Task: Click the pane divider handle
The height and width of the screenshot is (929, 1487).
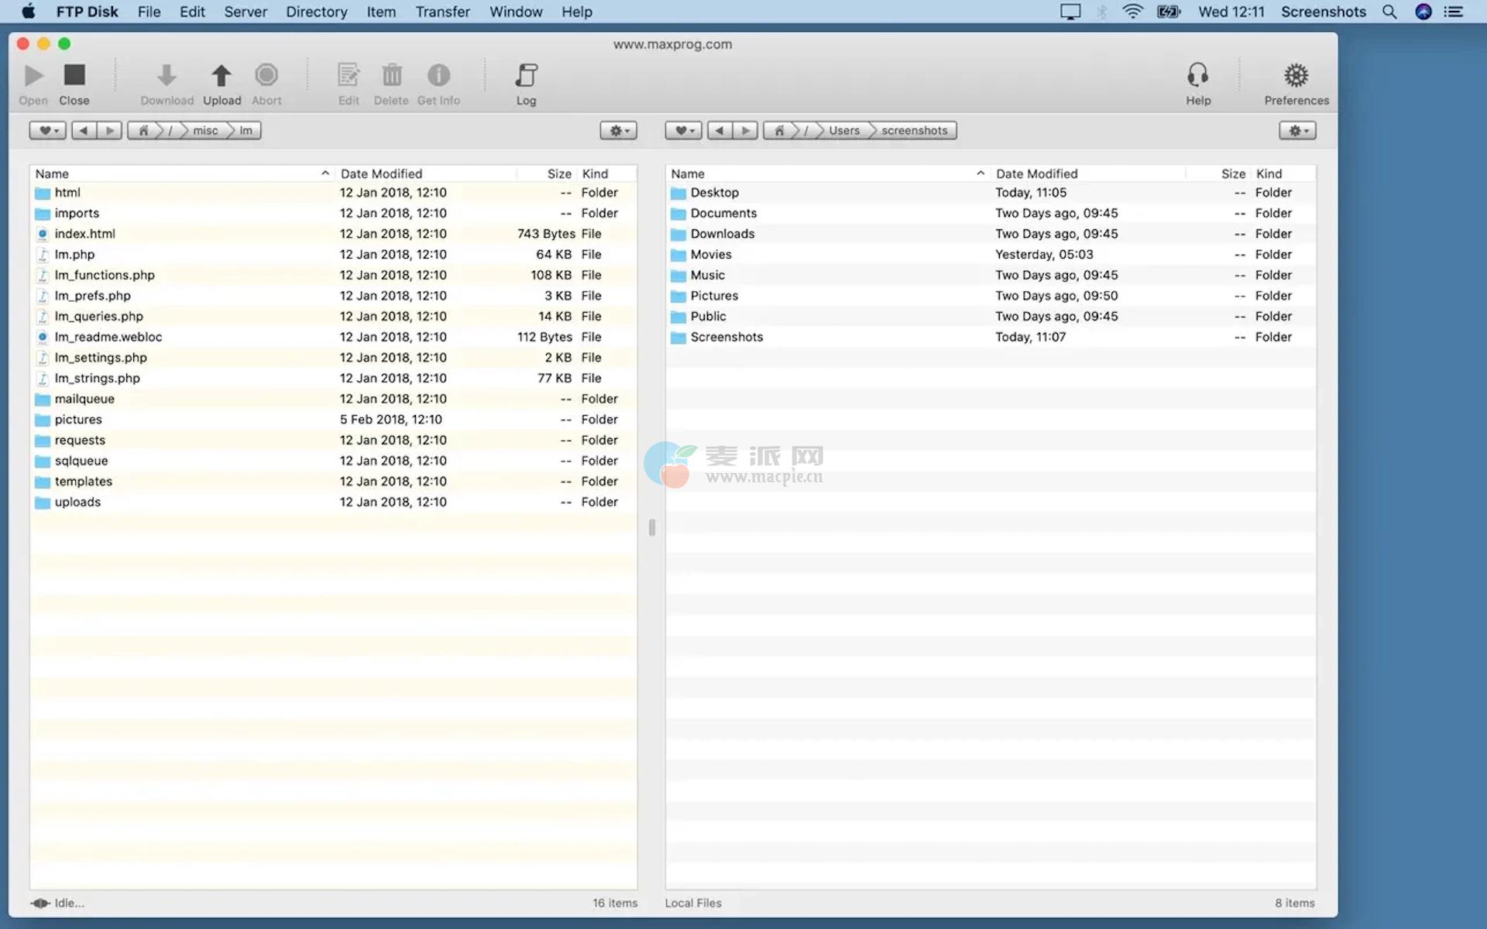Action: pyautogui.click(x=651, y=527)
